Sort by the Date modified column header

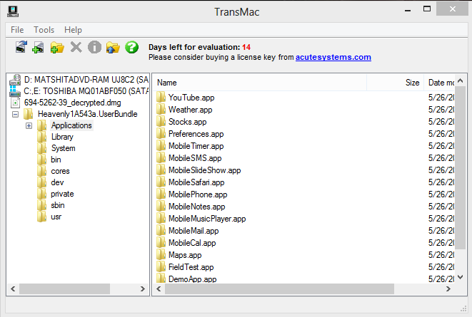point(439,83)
